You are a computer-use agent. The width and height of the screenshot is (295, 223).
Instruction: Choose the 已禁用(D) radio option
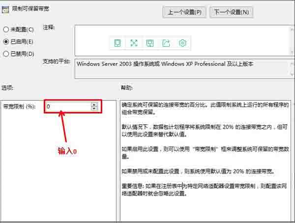click(6, 54)
